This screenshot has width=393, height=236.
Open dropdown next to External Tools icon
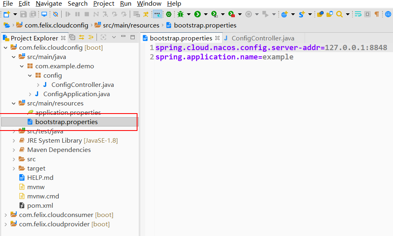pos(240,14)
